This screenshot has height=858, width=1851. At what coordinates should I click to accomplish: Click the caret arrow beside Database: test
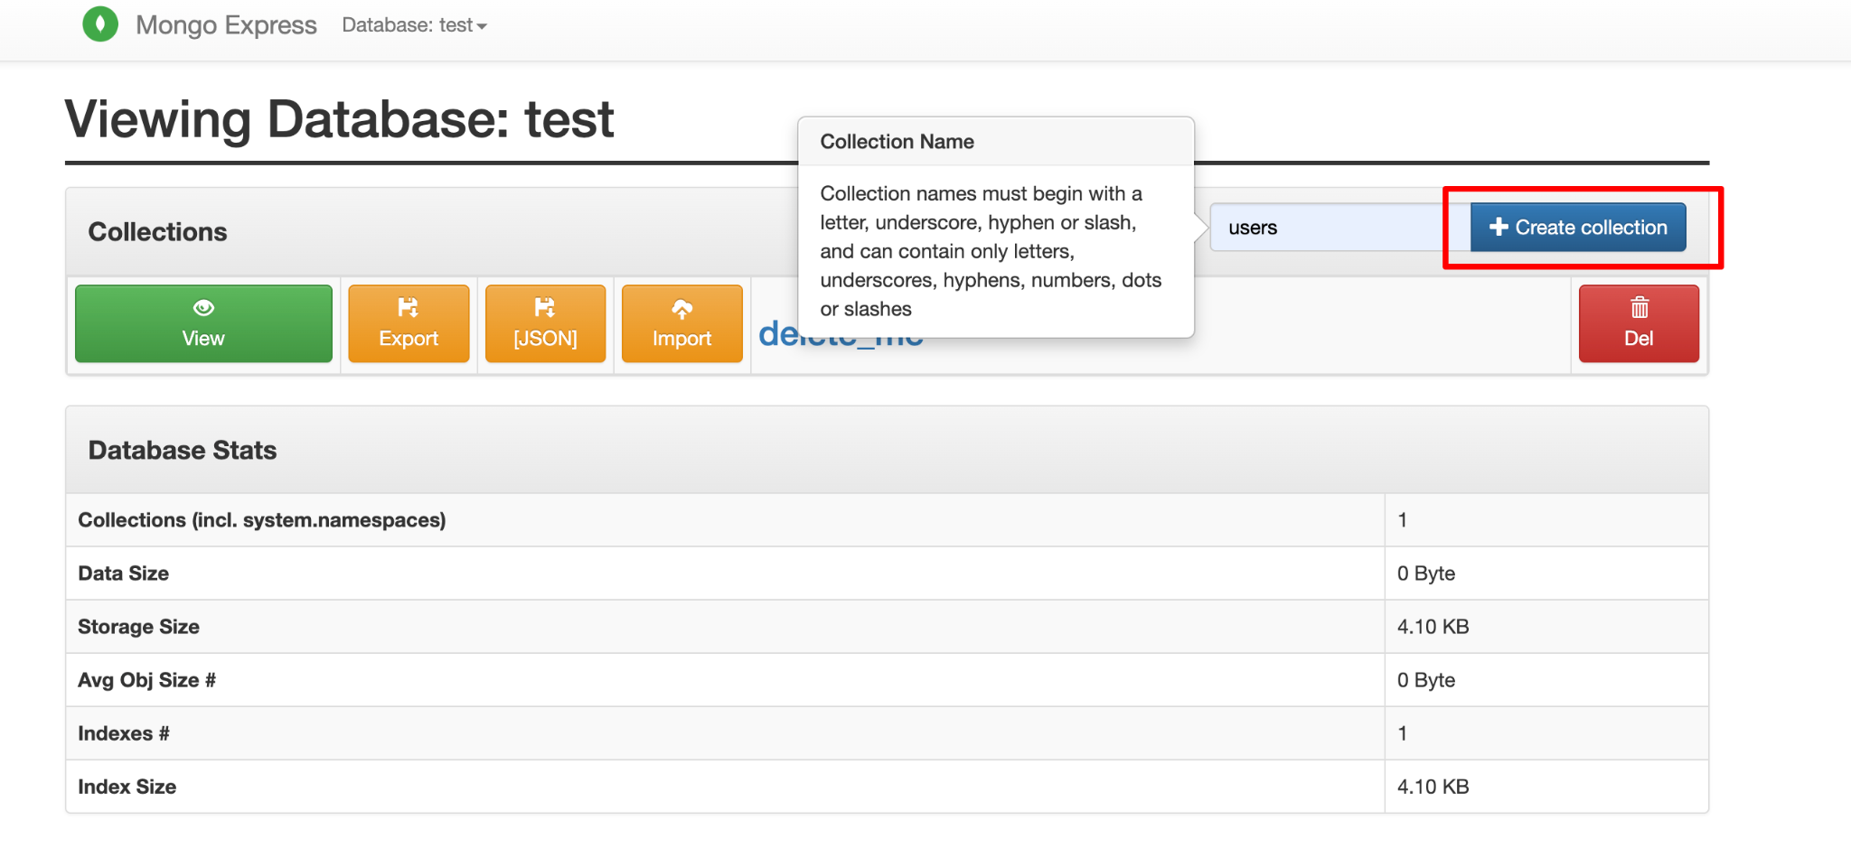[x=483, y=27]
